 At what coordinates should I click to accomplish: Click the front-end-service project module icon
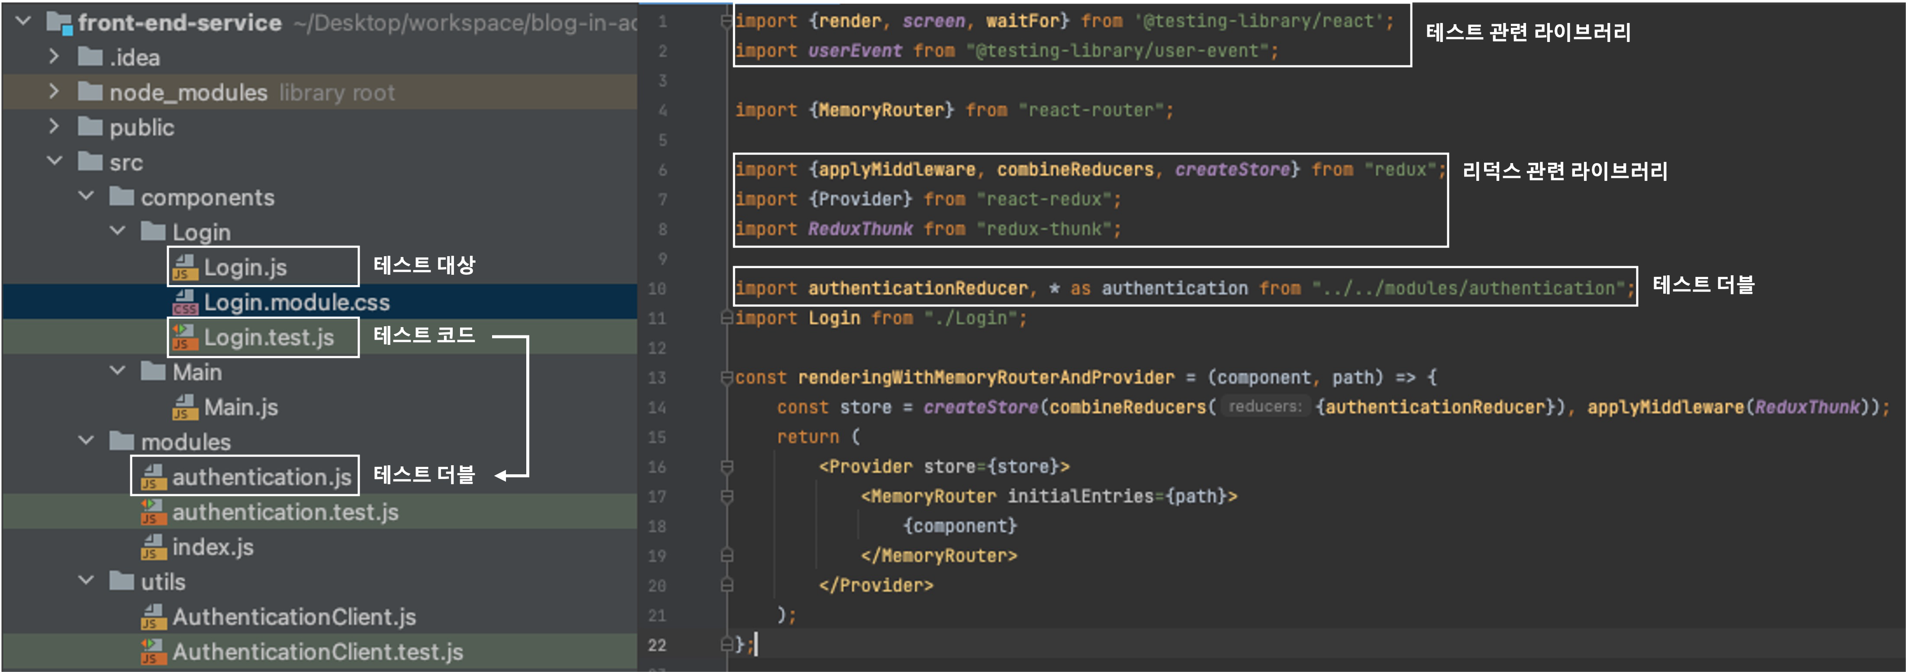tap(60, 22)
